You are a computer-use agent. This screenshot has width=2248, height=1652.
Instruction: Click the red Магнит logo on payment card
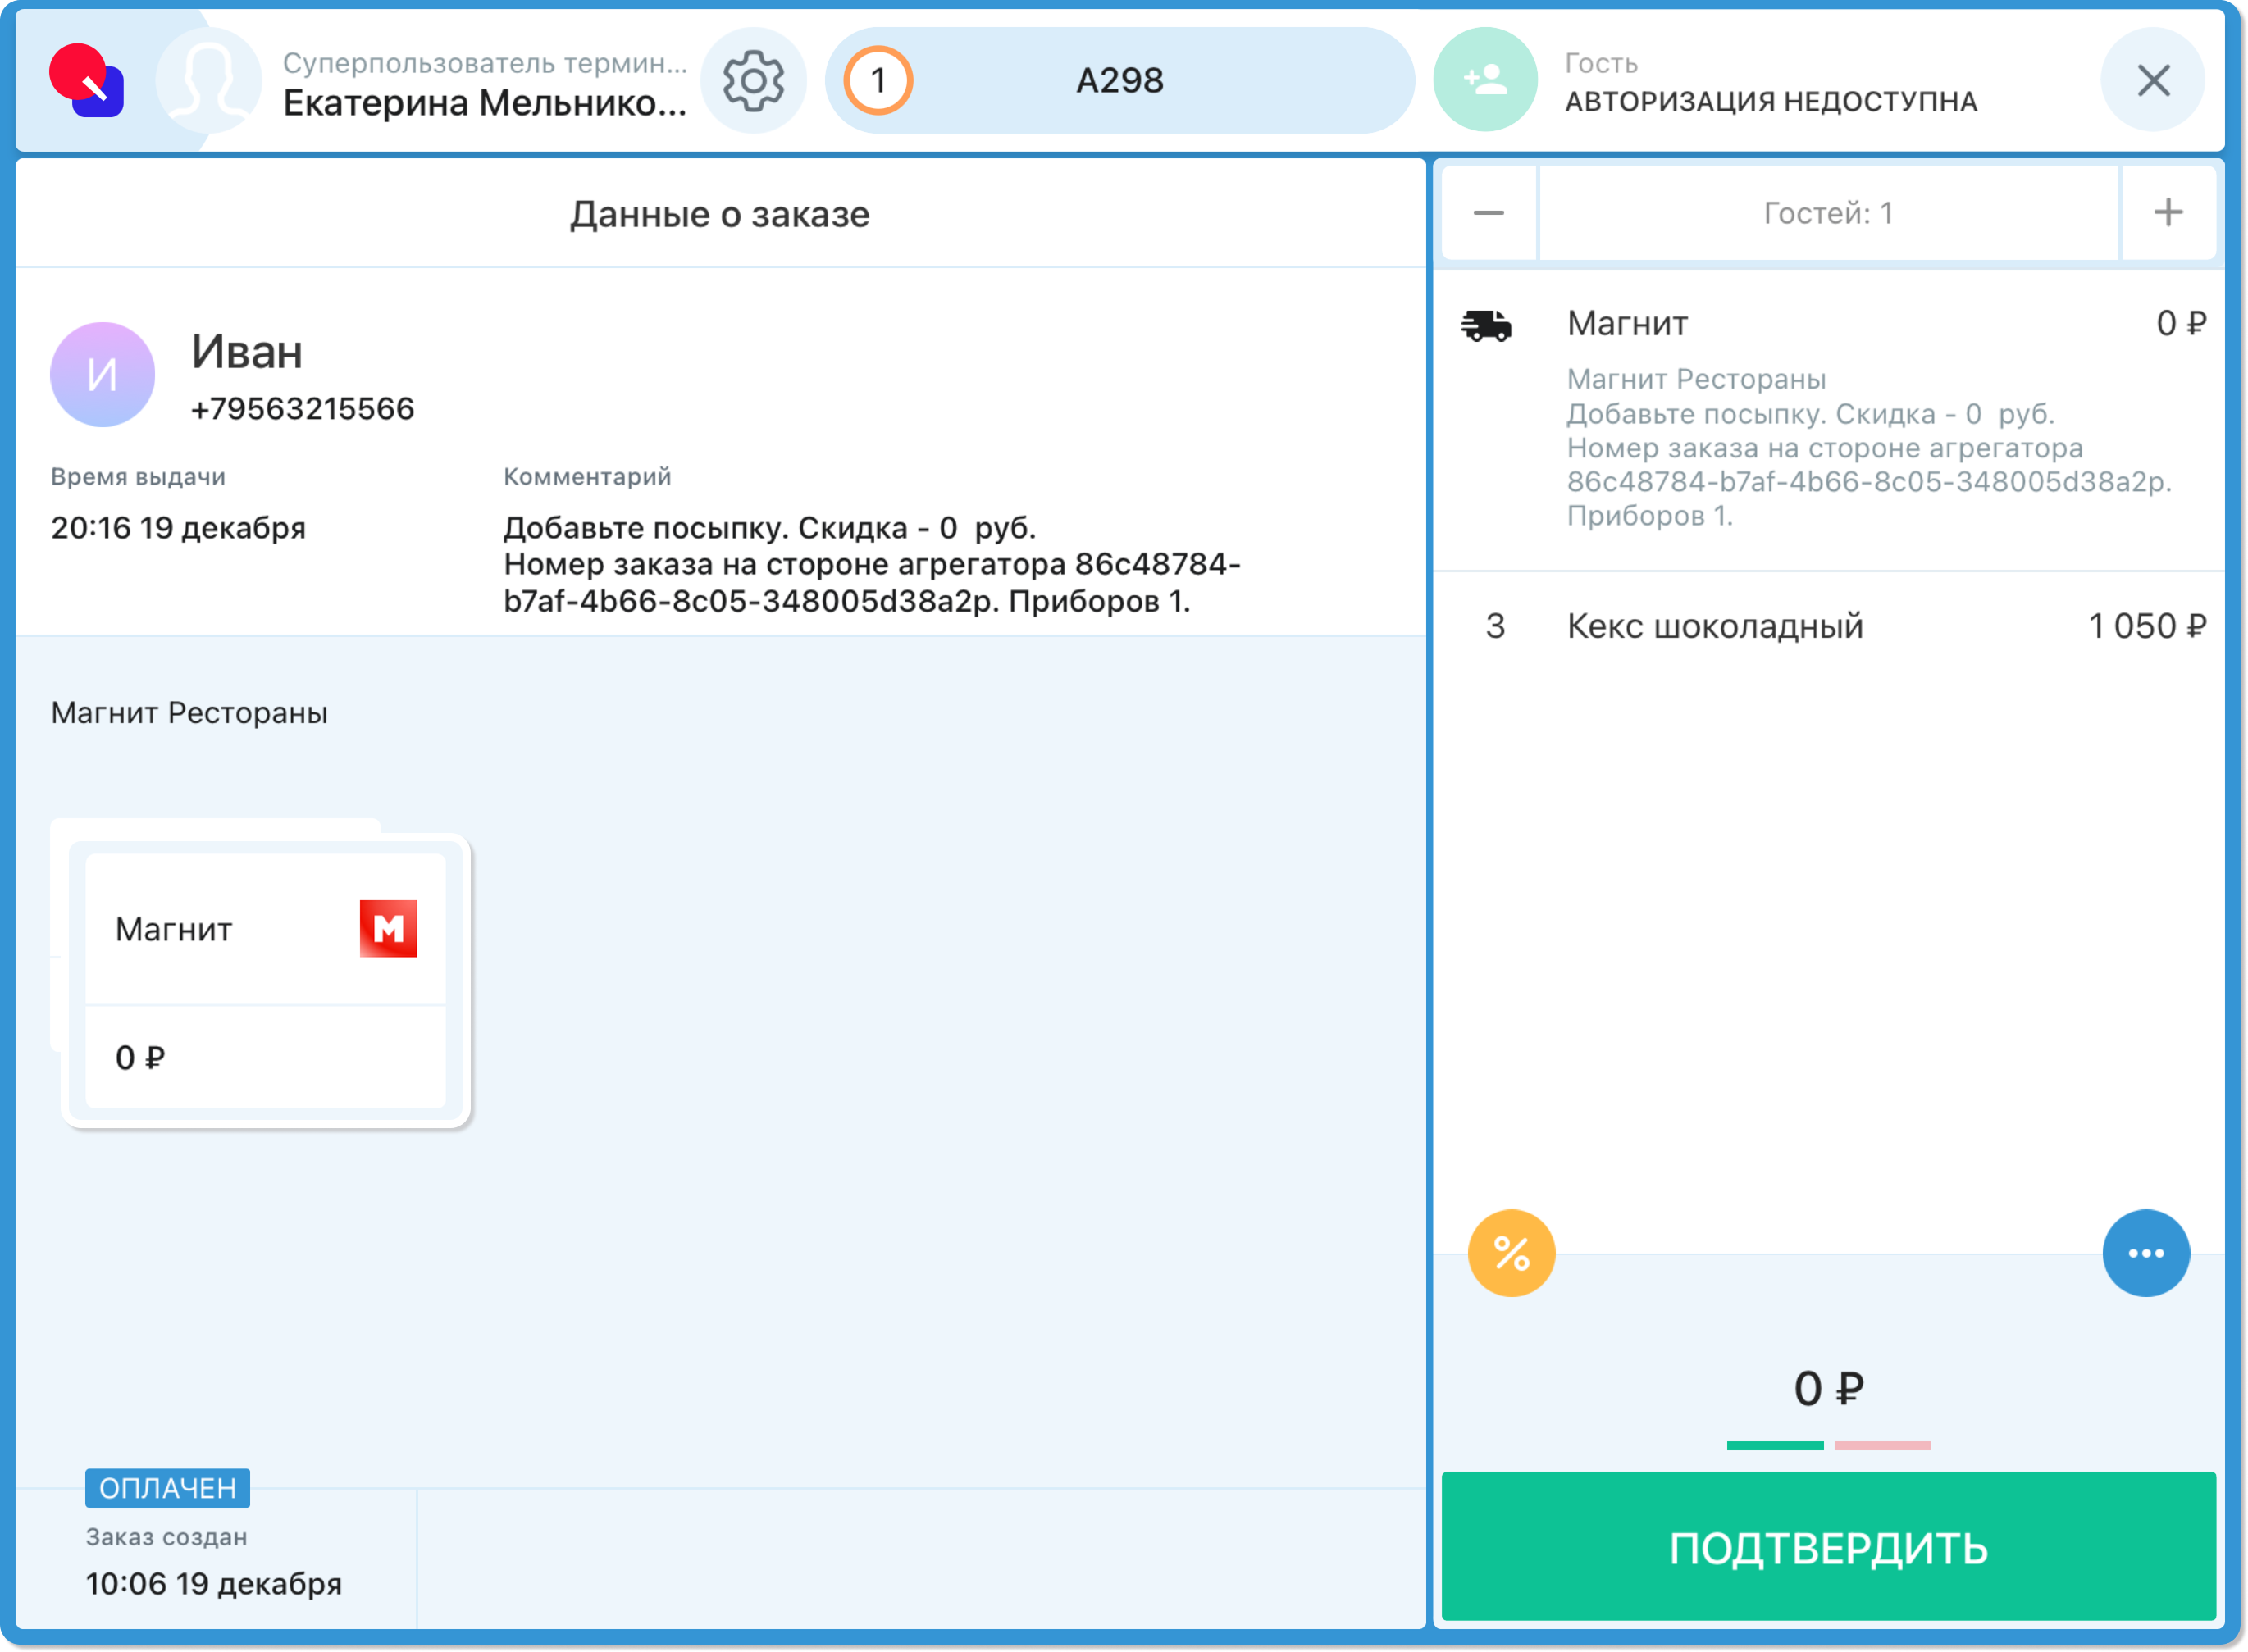(388, 929)
